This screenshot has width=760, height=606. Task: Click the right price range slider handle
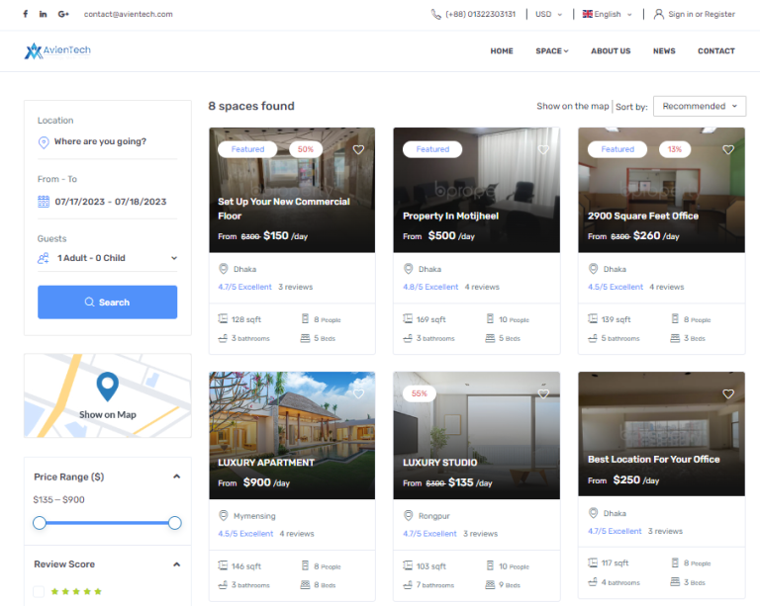pyautogui.click(x=175, y=522)
